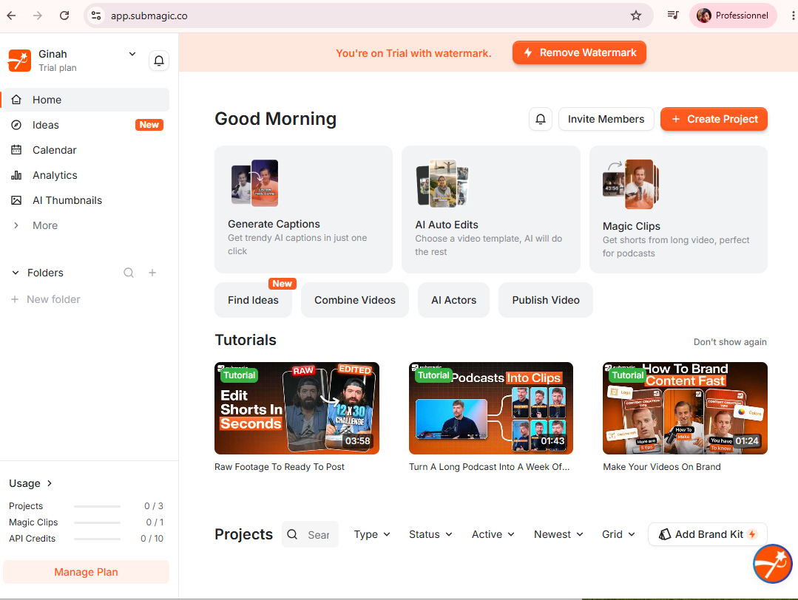Click the Home house icon
The height and width of the screenshot is (600, 798).
click(x=16, y=100)
